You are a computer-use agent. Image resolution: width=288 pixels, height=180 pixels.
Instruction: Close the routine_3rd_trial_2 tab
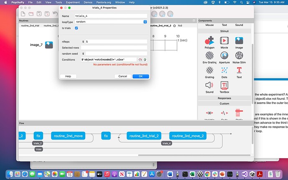pyautogui.click(x=174, y=26)
